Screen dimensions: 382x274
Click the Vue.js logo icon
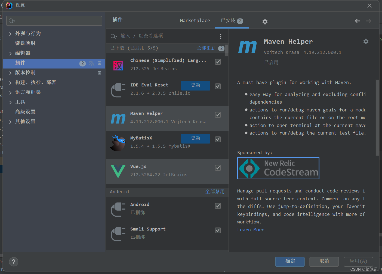point(118,172)
